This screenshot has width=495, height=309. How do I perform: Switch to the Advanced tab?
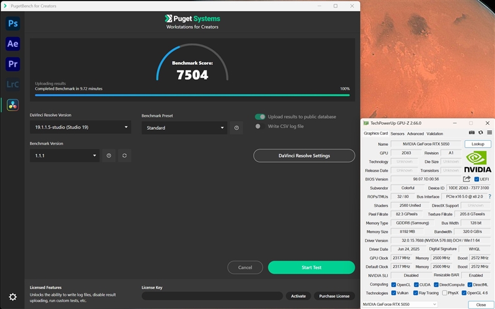pos(415,133)
